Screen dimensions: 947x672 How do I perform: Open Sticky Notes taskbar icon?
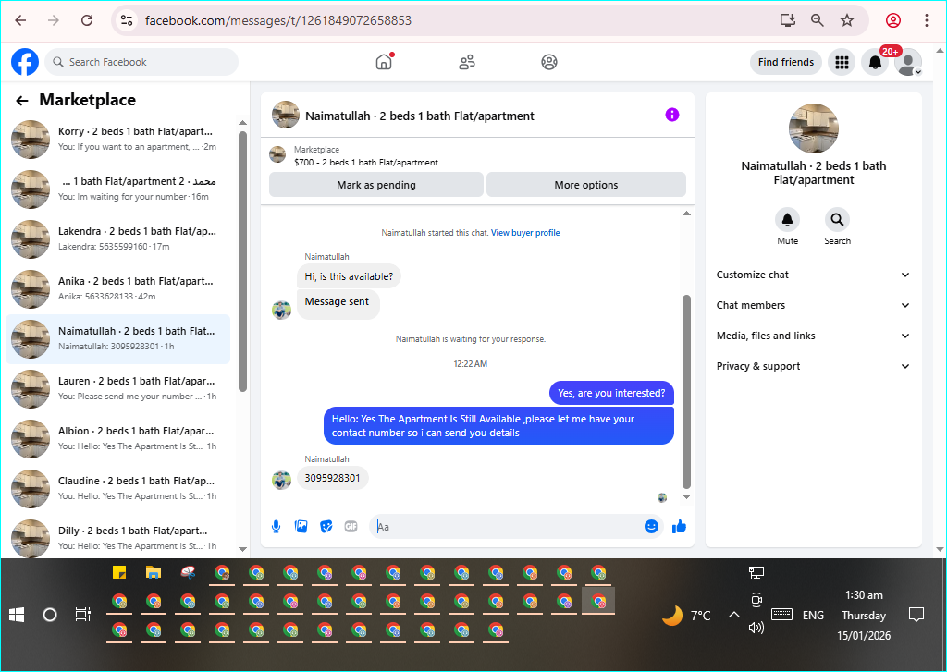(119, 572)
